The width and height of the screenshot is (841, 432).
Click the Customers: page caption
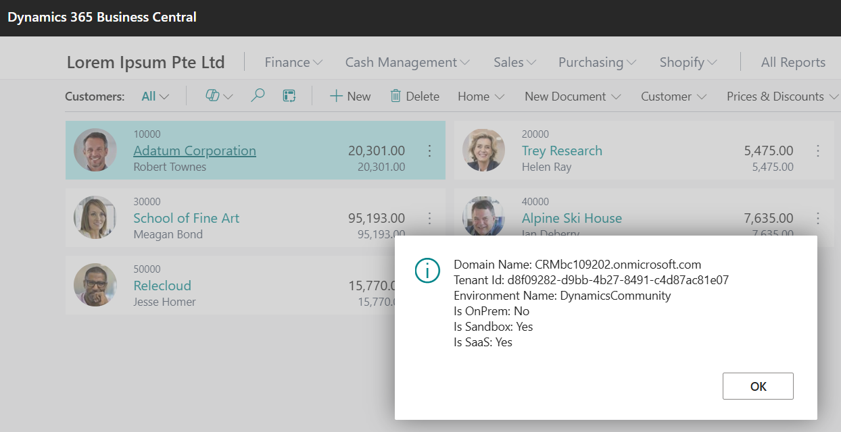tap(95, 97)
